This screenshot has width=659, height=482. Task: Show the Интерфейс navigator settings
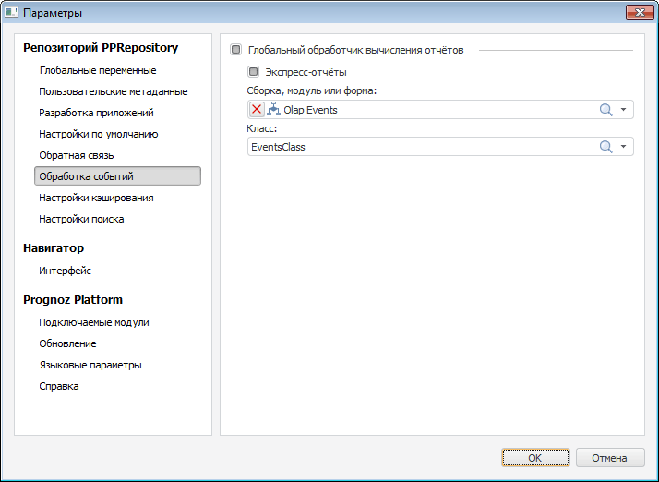[x=65, y=271]
